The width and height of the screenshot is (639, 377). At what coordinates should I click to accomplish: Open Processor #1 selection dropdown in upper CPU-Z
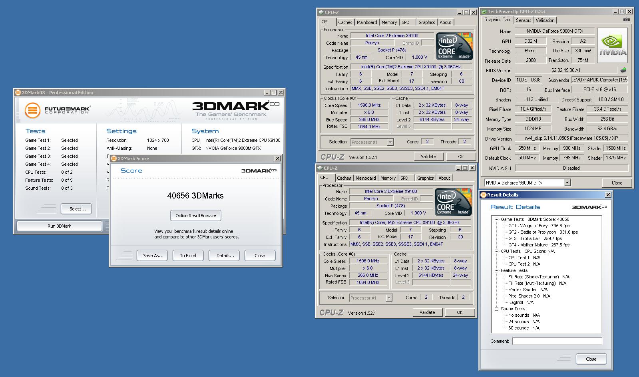click(390, 142)
